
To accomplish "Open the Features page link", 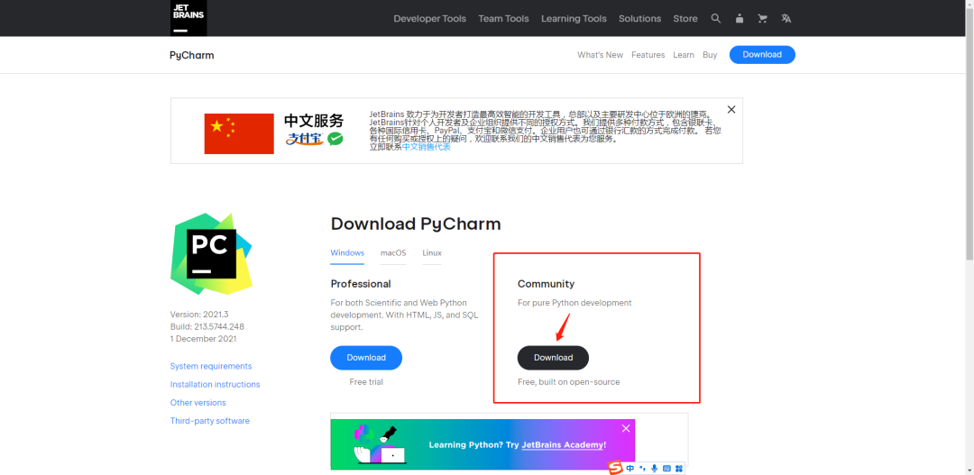I will coord(648,55).
